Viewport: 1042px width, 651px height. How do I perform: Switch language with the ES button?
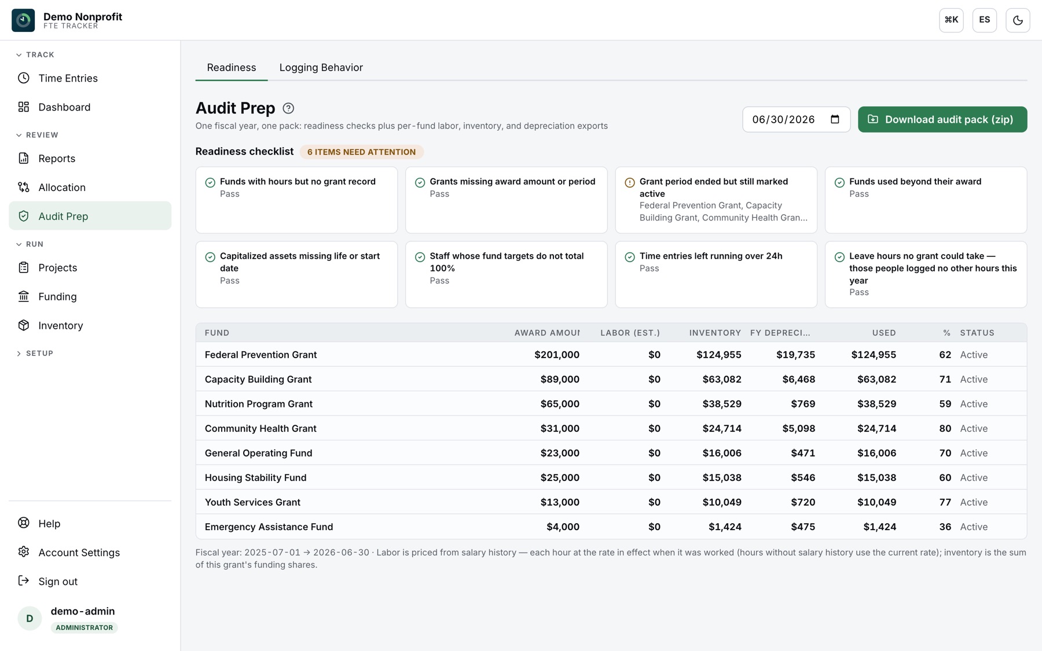(x=984, y=20)
